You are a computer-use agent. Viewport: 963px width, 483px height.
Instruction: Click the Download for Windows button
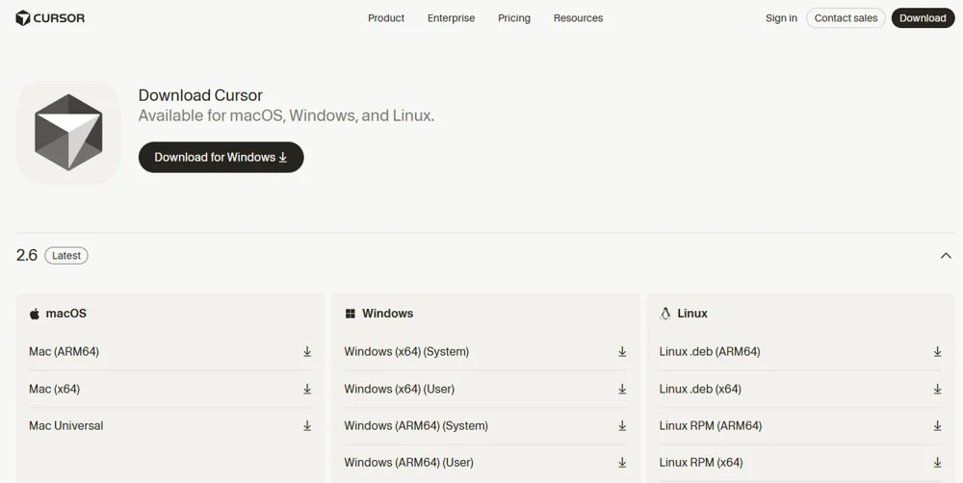click(x=221, y=157)
